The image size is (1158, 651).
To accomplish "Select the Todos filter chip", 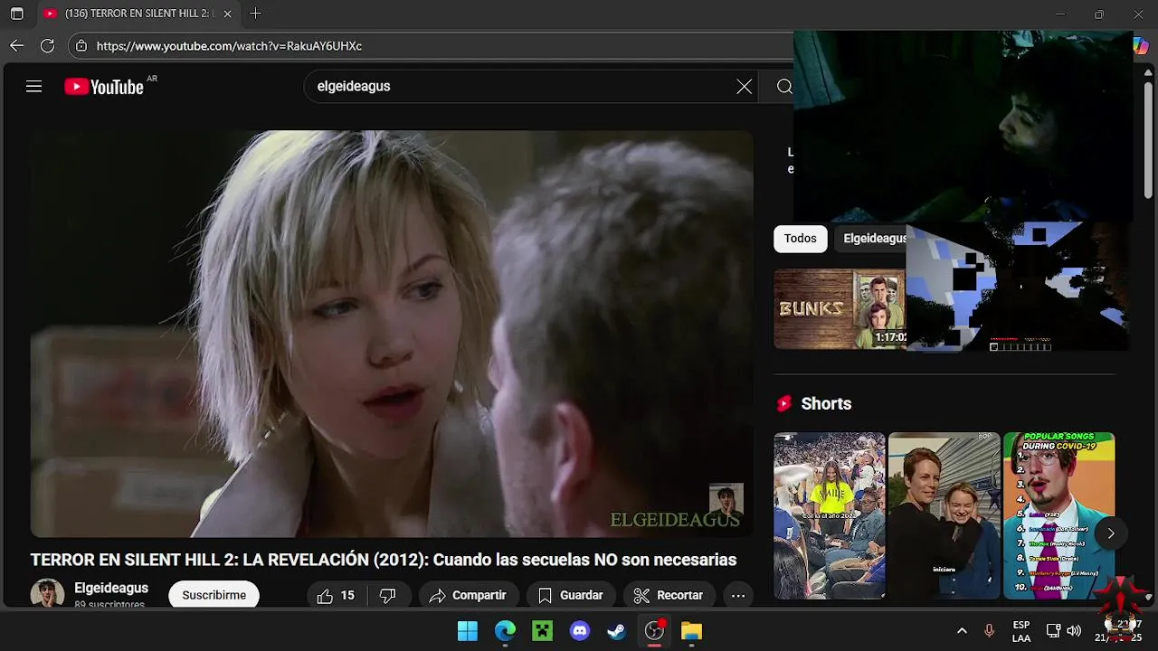I will pos(800,239).
